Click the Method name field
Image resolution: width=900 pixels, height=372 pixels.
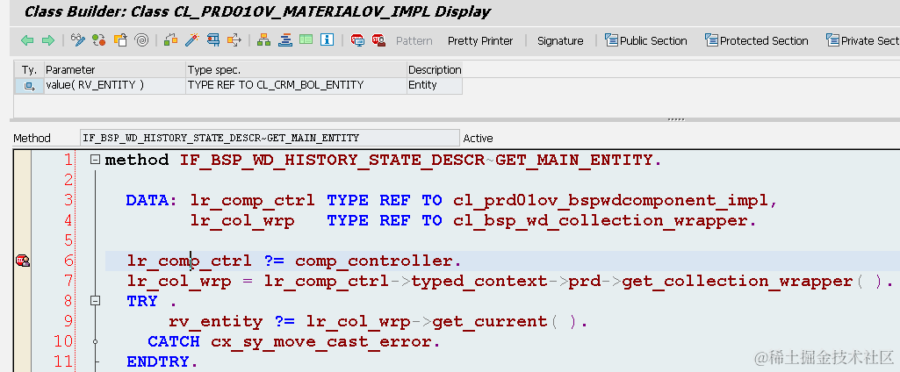coord(270,138)
